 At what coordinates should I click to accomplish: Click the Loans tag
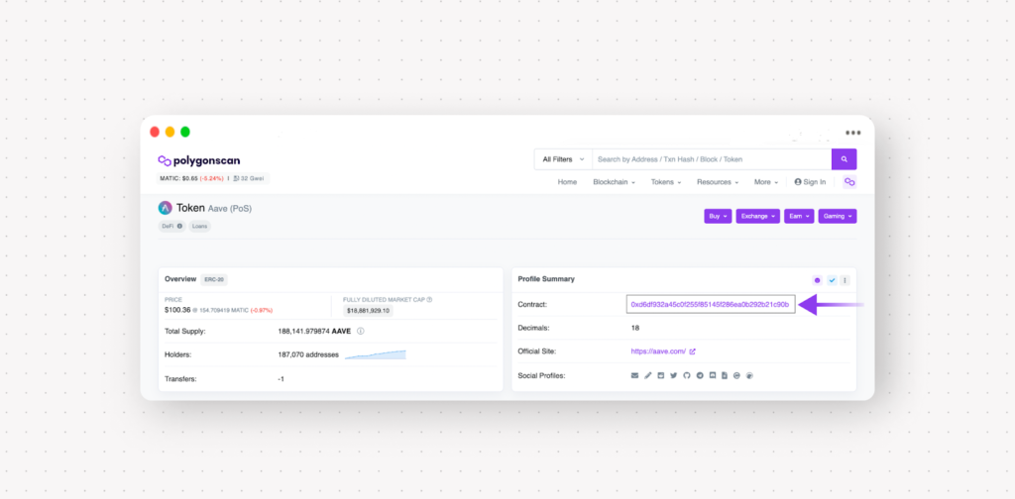pyautogui.click(x=200, y=226)
